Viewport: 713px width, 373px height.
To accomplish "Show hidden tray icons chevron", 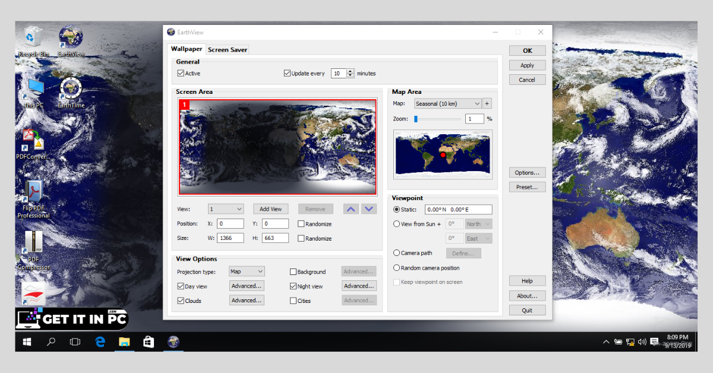I will click(606, 342).
